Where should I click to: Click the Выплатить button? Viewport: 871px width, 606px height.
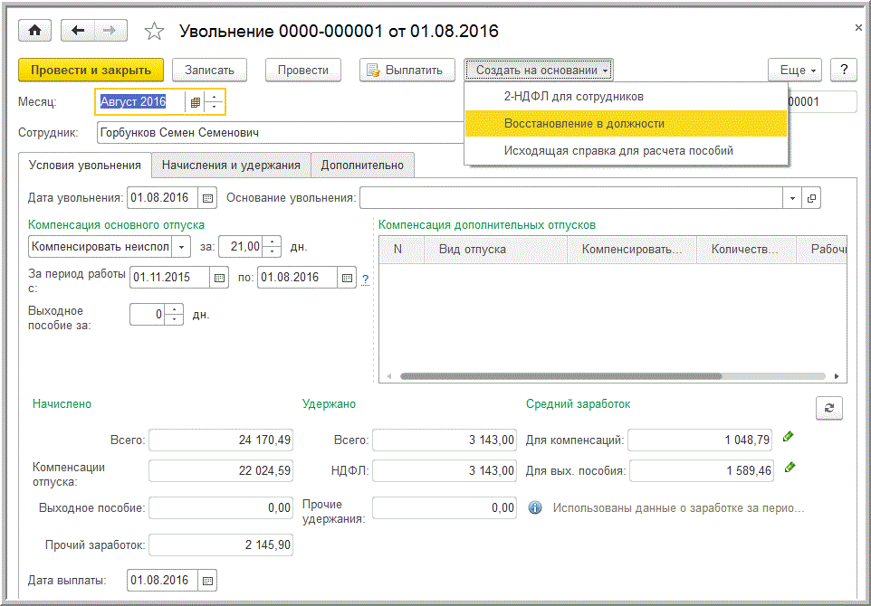(x=407, y=70)
